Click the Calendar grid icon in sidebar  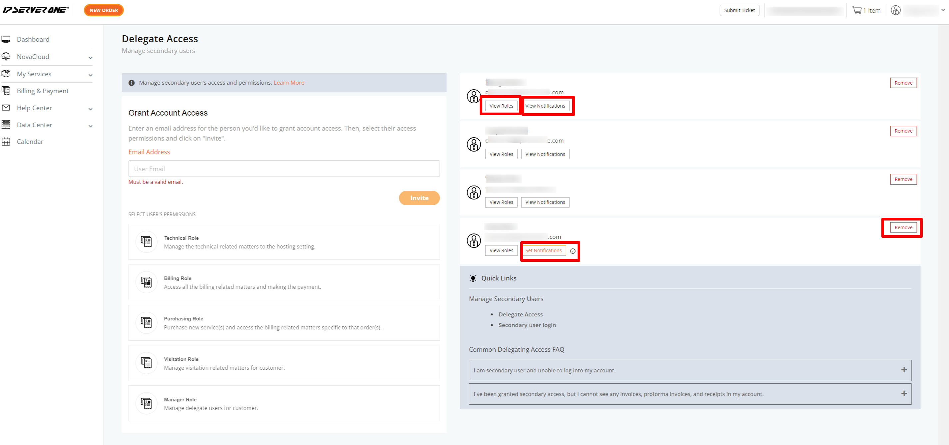coord(6,142)
